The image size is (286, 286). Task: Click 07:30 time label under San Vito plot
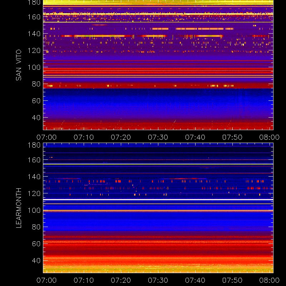coord(158,137)
